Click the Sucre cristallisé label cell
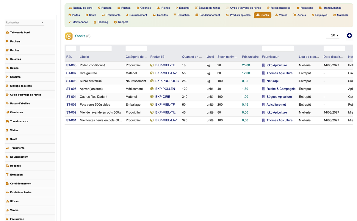Screen dimensions: 357x221 coord(91,81)
